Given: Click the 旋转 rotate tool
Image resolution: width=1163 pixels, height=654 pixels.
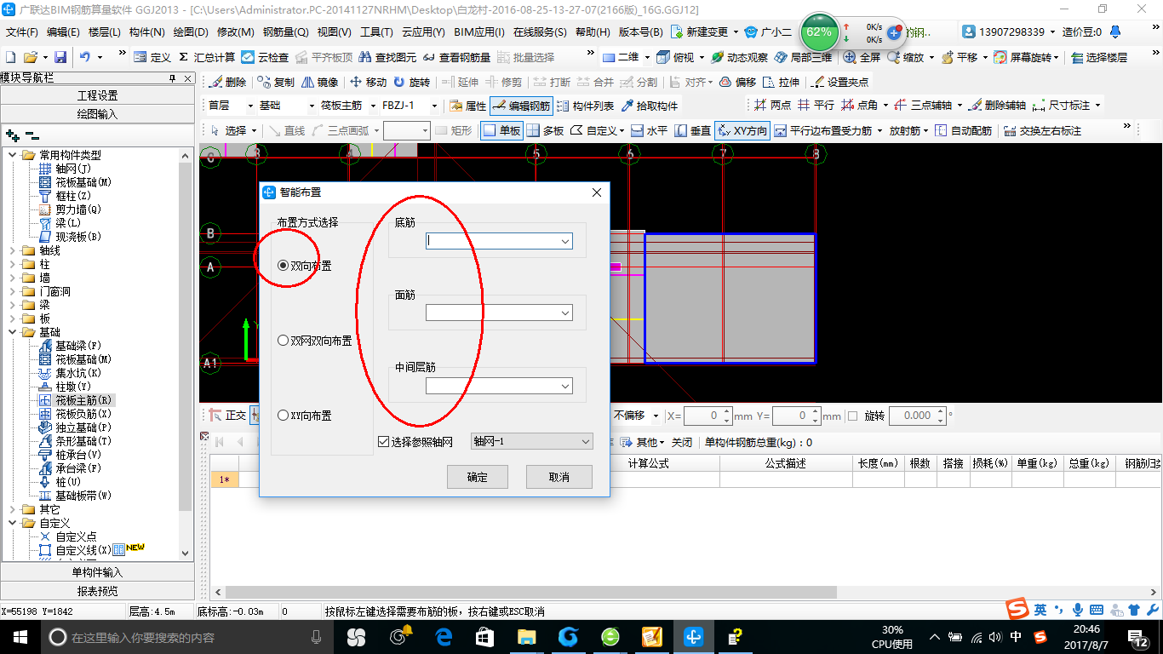Looking at the screenshot, I should pyautogui.click(x=411, y=82).
